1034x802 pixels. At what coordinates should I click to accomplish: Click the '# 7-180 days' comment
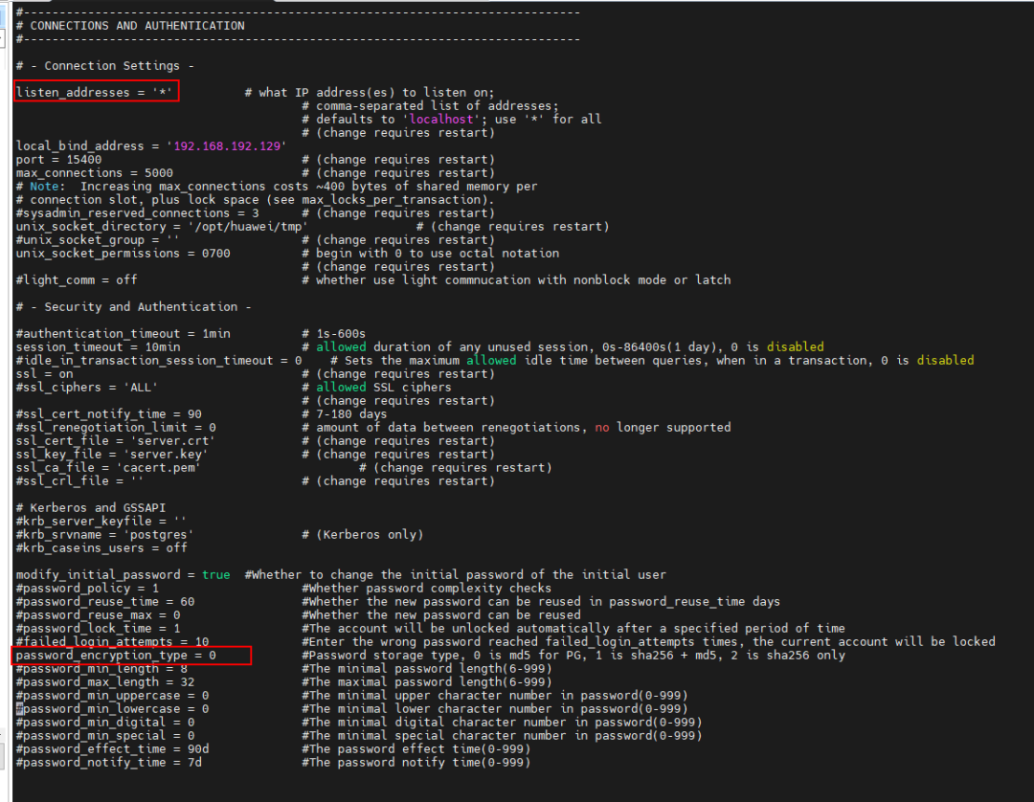pos(345,413)
